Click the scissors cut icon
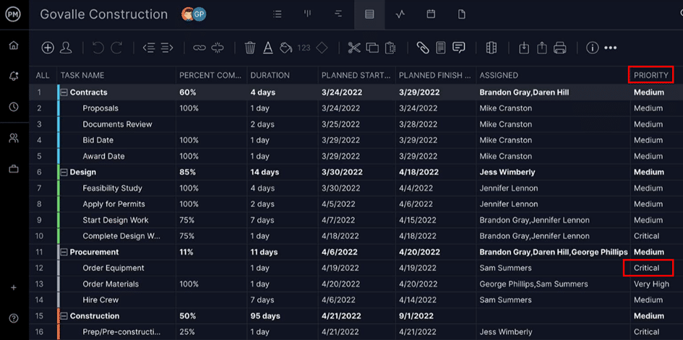This screenshot has height=340, width=683. pos(353,48)
